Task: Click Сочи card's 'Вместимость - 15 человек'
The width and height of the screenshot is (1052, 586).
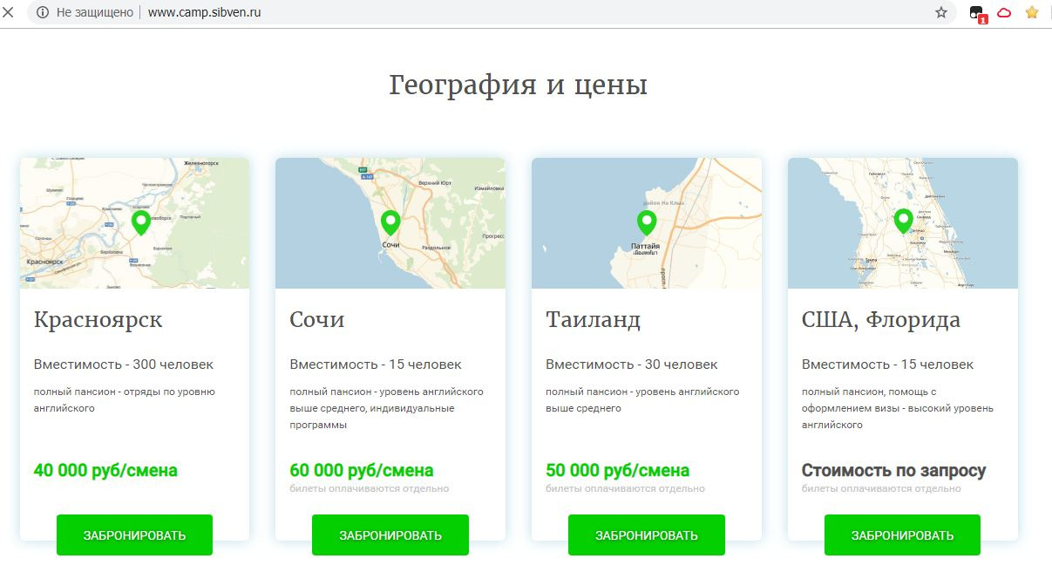Action: (376, 365)
